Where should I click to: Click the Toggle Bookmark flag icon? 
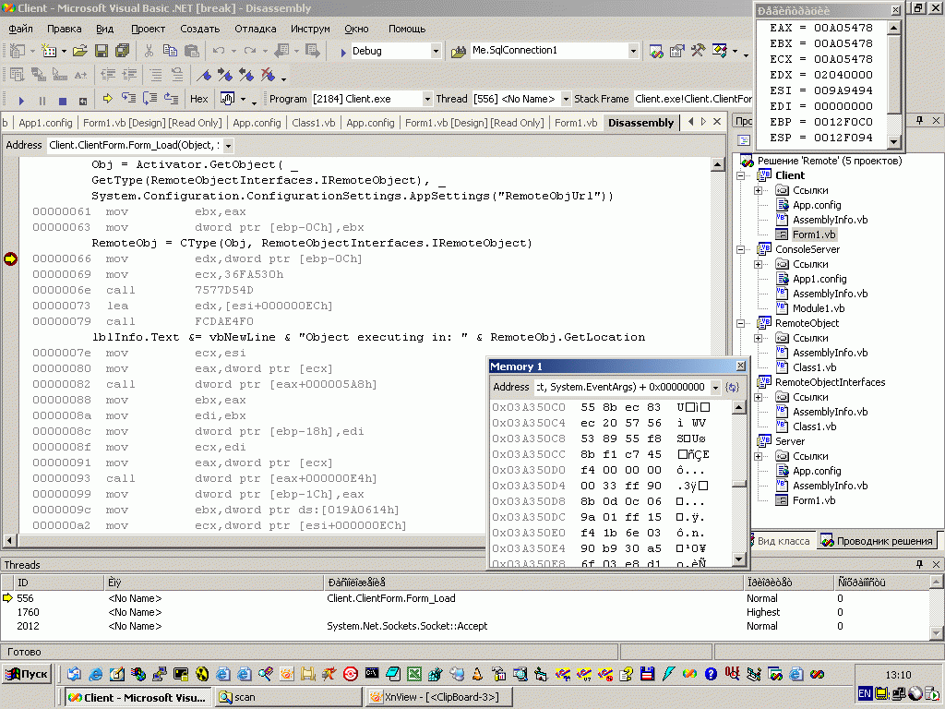click(206, 75)
